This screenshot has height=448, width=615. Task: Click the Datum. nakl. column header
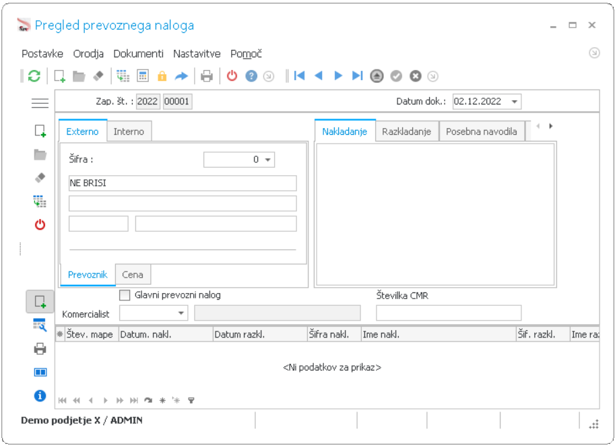click(166, 335)
